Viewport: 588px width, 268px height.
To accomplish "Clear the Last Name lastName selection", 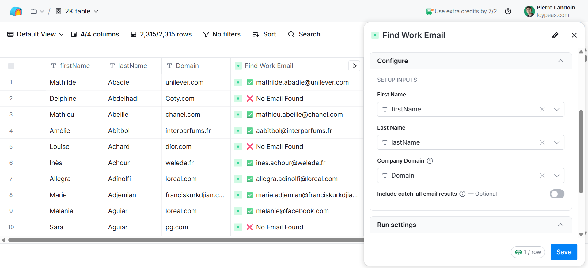I will (542, 142).
